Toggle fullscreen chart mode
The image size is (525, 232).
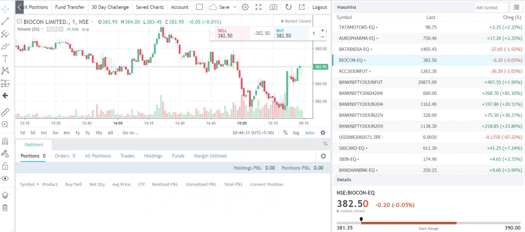(x=259, y=7)
